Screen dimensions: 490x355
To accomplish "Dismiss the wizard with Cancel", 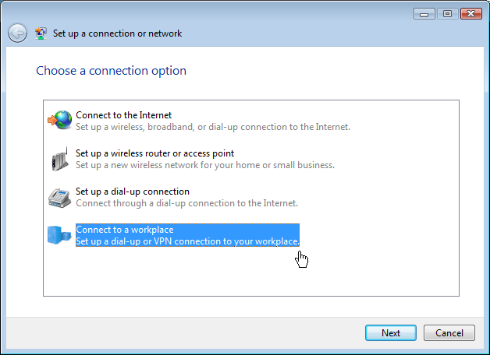I will pos(449,333).
